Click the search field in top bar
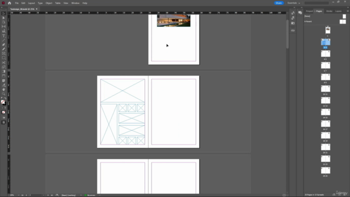350x197 pixels. pyautogui.click(x=317, y=3)
